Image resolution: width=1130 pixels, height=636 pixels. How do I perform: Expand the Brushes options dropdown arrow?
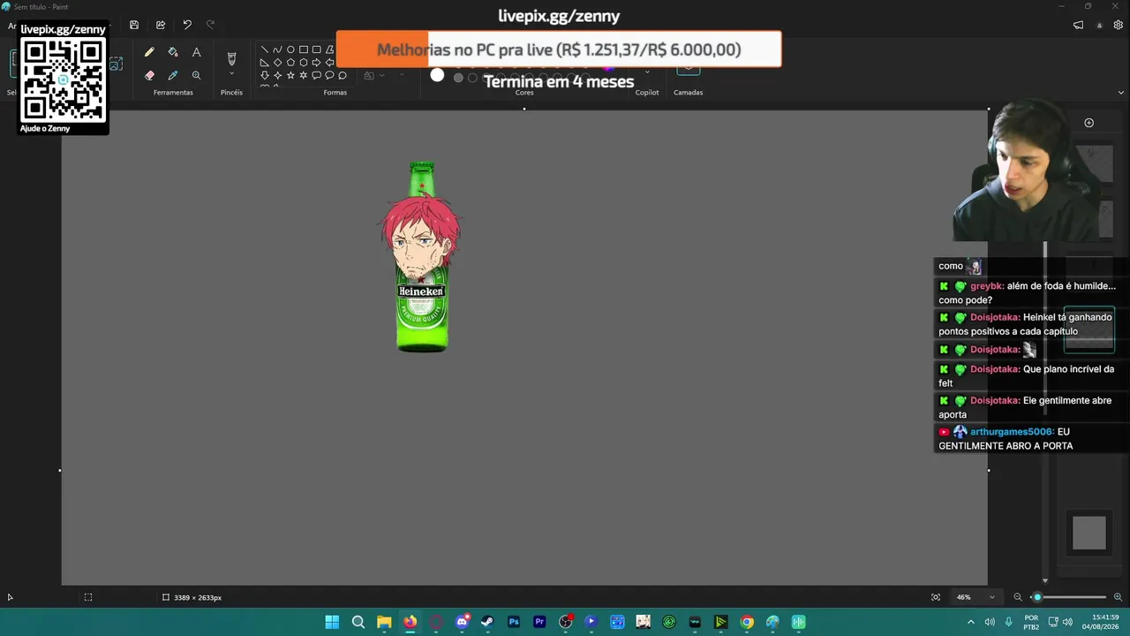[x=231, y=74]
